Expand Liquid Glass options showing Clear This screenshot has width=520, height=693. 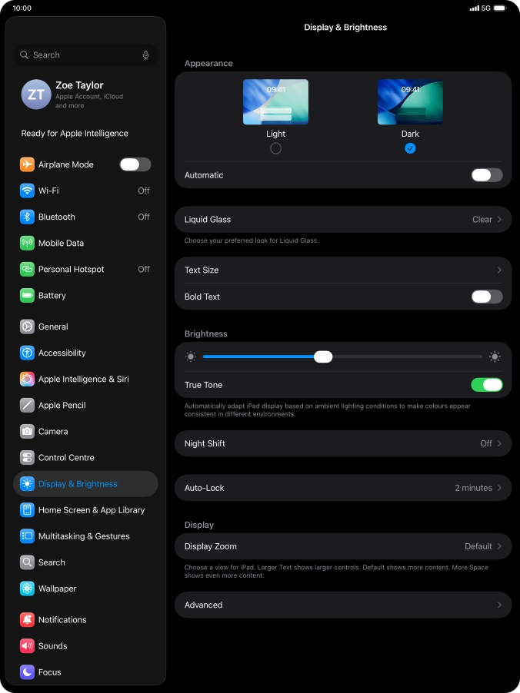tap(343, 220)
